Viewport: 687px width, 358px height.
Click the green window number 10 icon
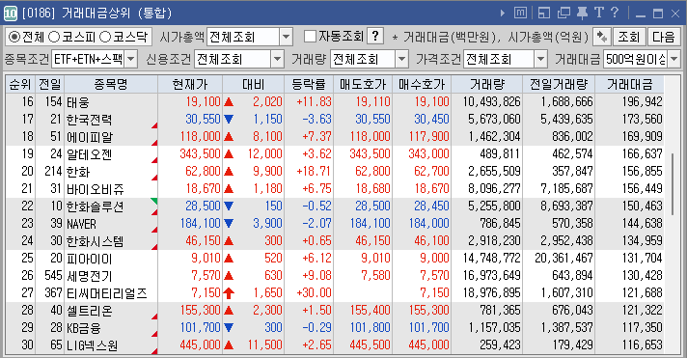(10, 14)
